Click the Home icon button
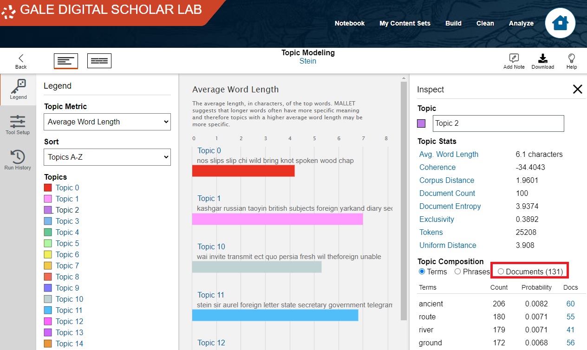The image size is (587, 350). point(560,23)
